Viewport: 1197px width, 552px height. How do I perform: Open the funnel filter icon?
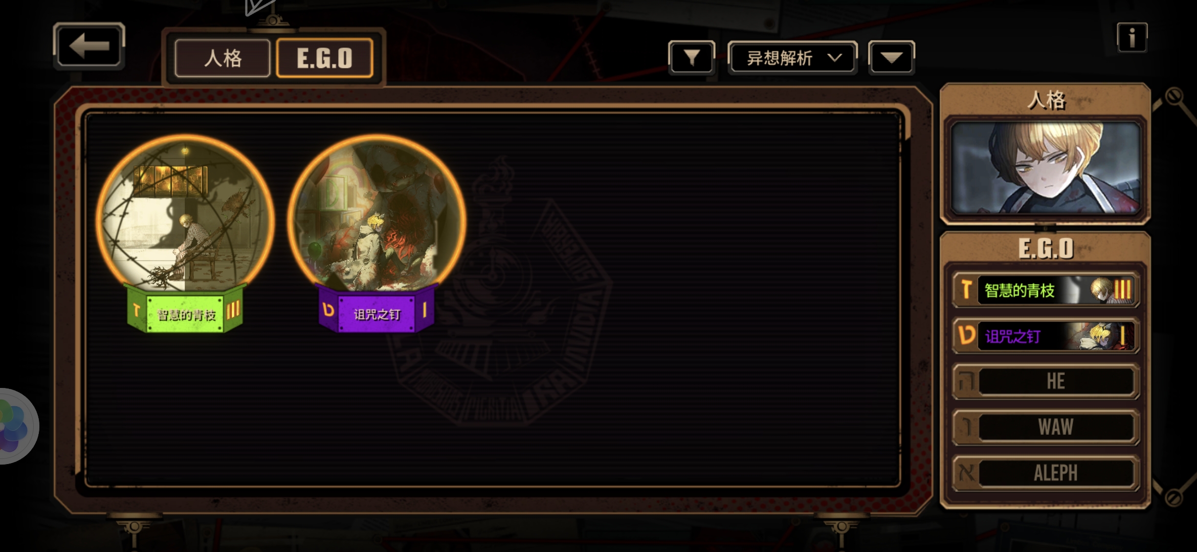tap(691, 58)
